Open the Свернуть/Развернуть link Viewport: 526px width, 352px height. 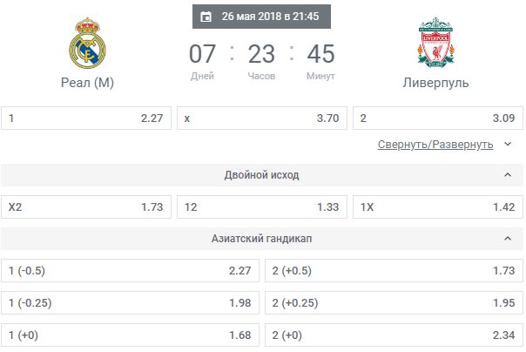point(435,145)
